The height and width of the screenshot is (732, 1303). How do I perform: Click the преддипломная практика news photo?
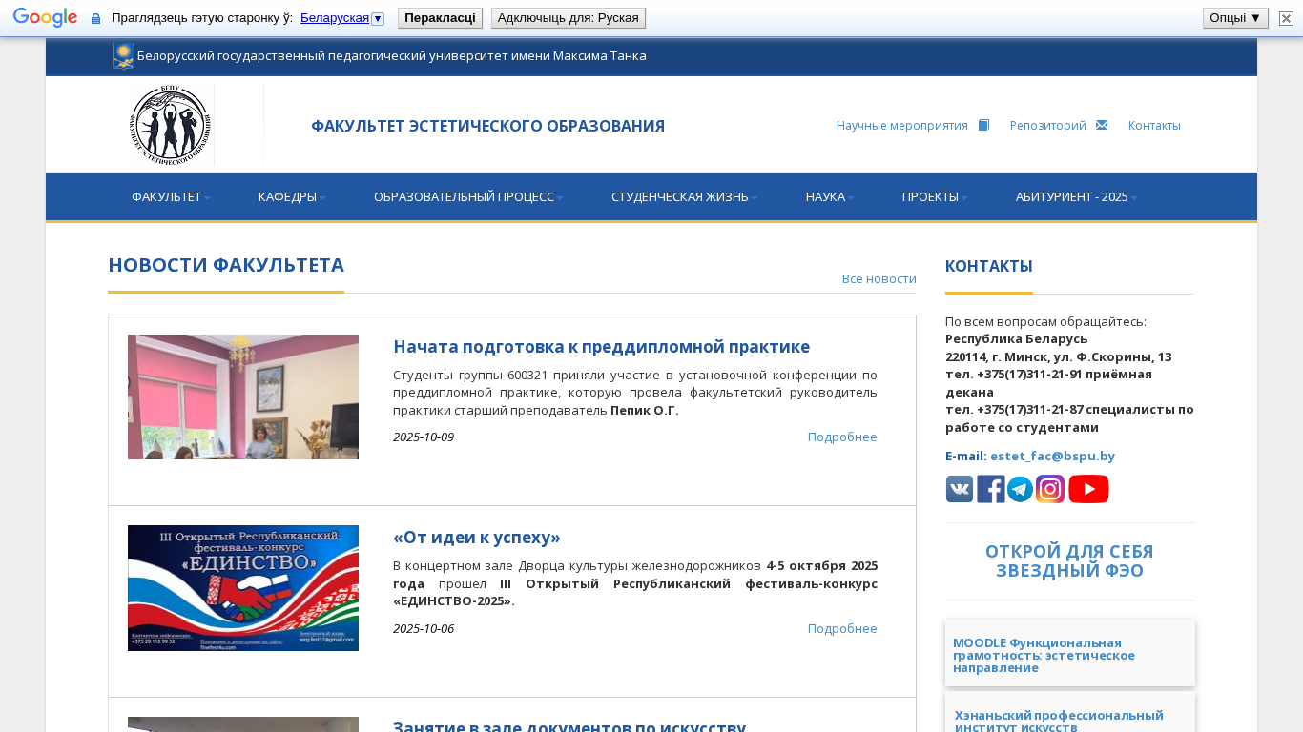click(x=243, y=396)
